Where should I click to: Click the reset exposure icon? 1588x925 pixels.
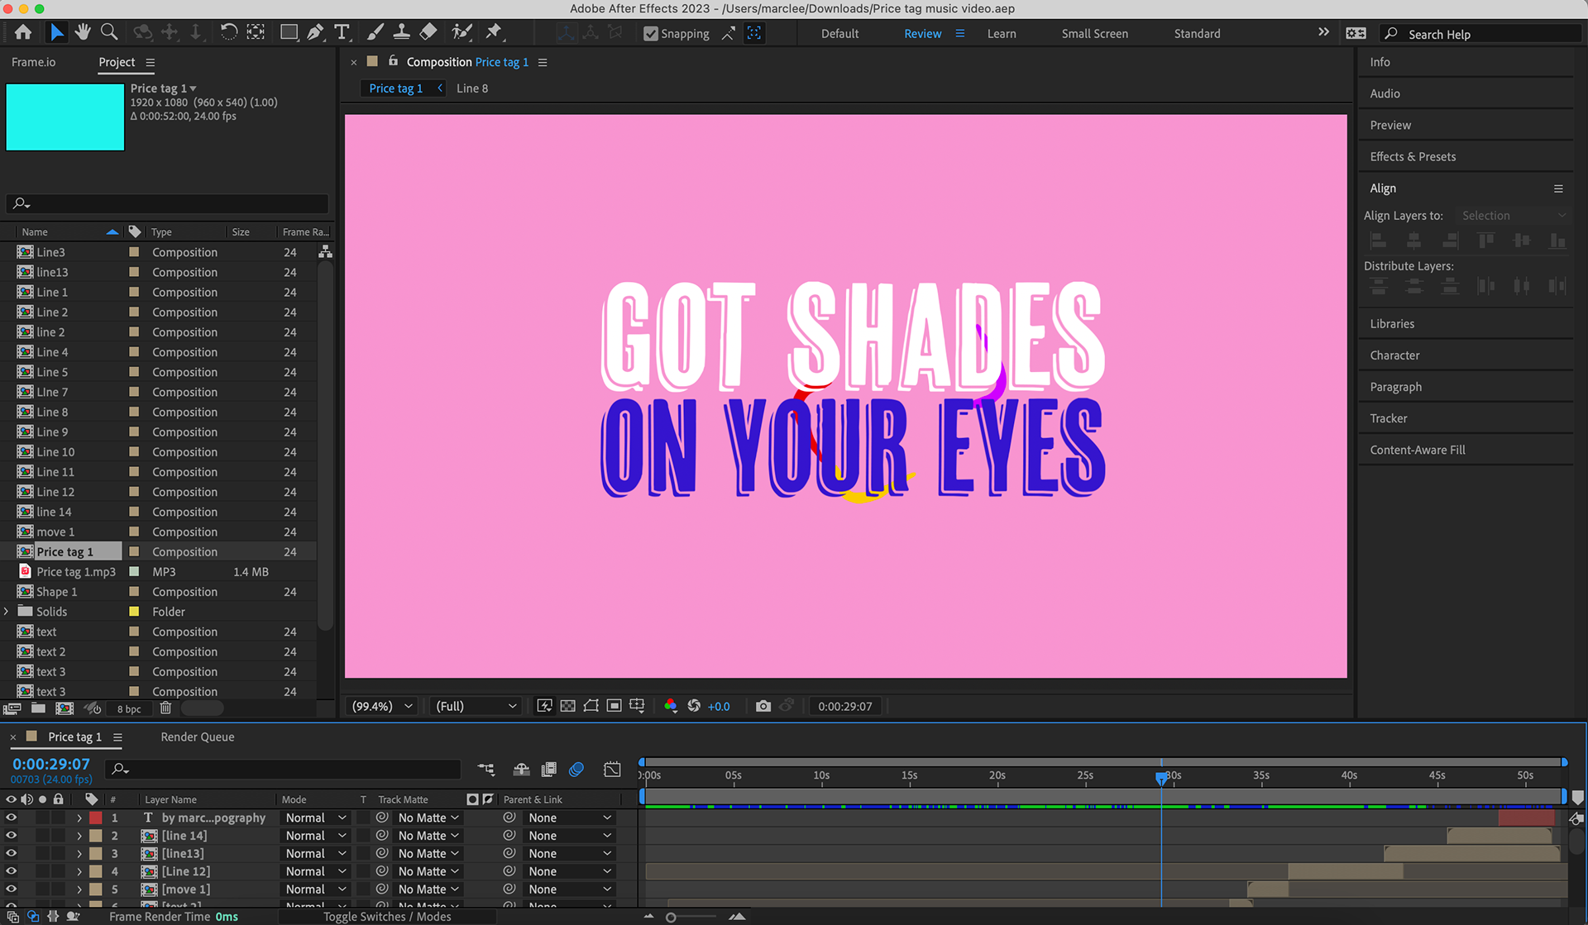[x=694, y=706]
